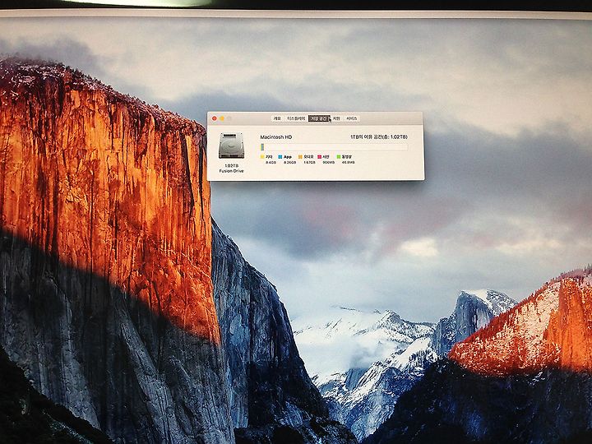Click the 1.67GB audio size value
The height and width of the screenshot is (444, 592).
coord(310,163)
